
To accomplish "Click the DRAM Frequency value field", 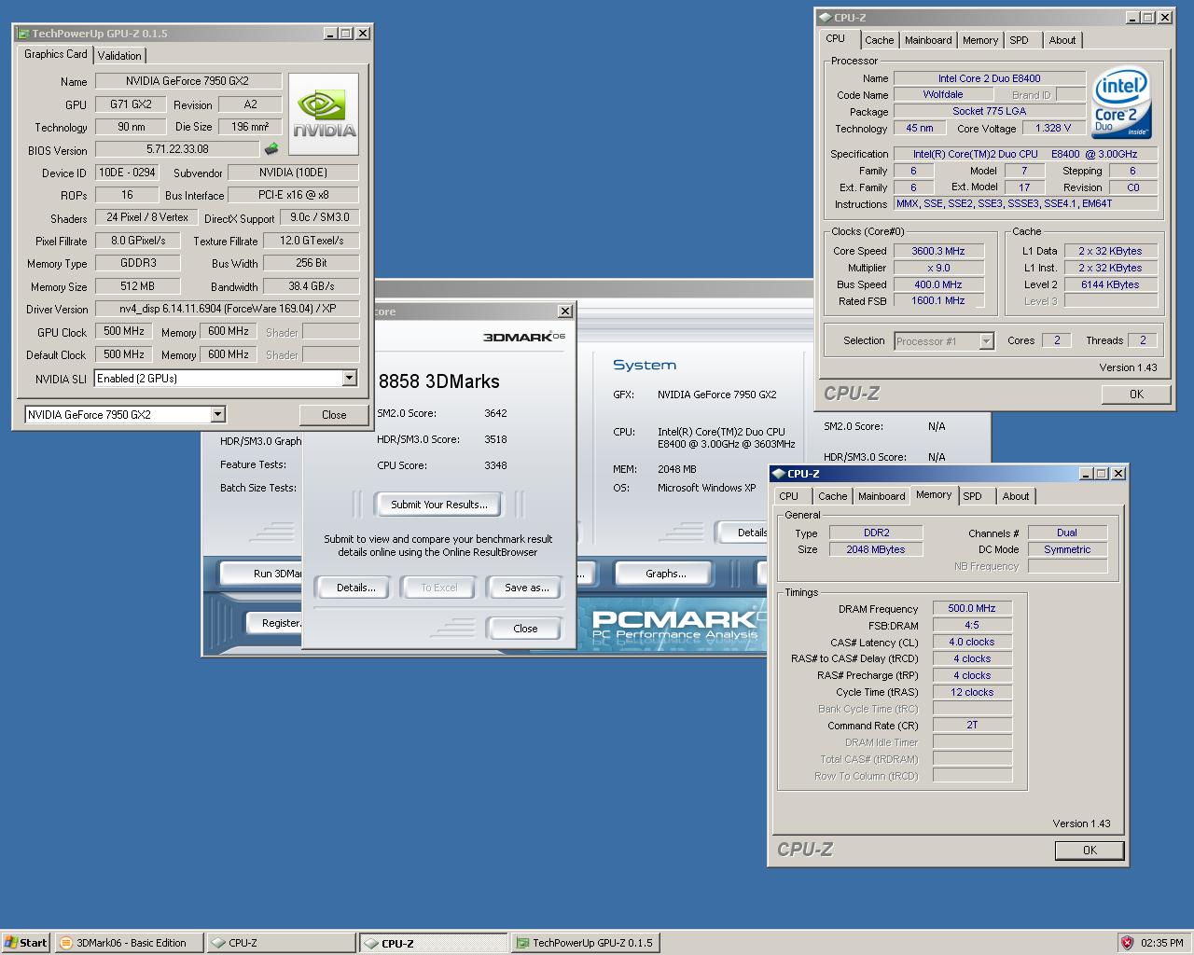I will point(972,608).
